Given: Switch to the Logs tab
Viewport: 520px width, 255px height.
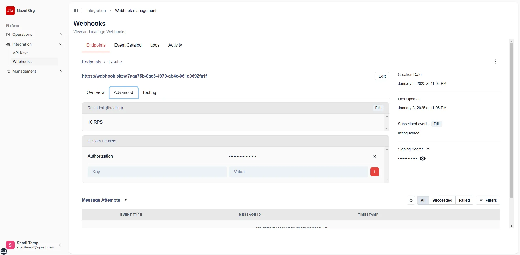Looking at the screenshot, I should click(x=155, y=45).
